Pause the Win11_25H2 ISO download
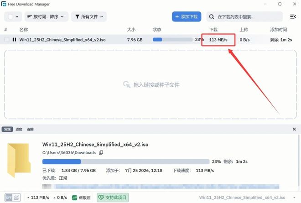 [x=14, y=40]
